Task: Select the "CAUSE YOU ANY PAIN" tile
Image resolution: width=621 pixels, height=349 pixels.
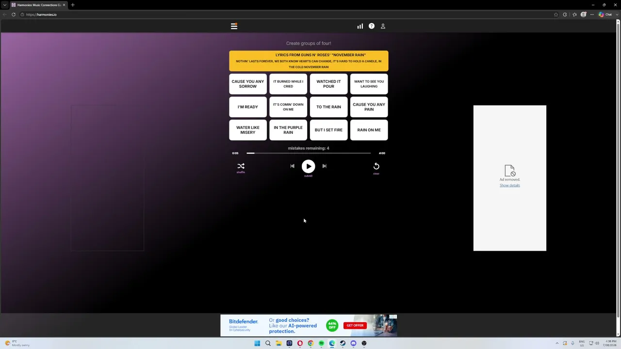Action: tap(369, 107)
